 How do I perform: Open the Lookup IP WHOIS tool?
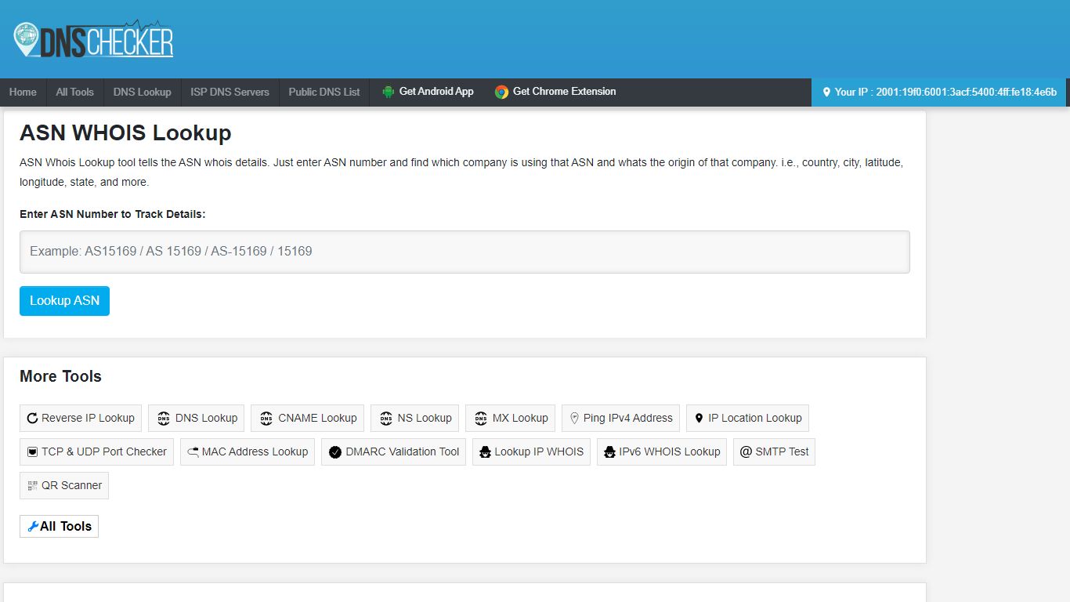(531, 452)
